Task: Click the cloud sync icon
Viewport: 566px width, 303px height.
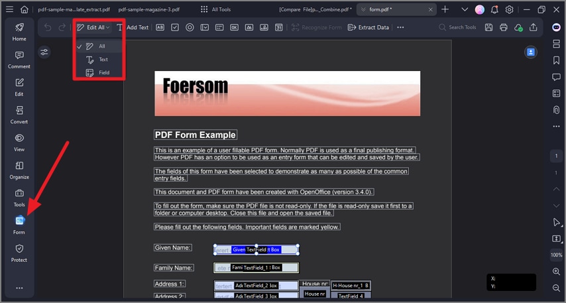Action: pos(518,27)
